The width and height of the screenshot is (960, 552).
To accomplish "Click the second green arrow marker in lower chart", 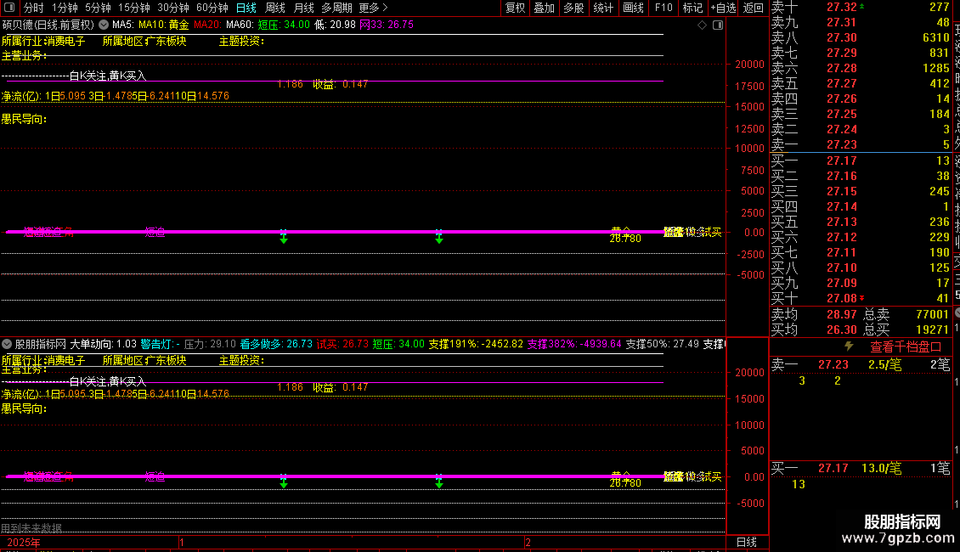I will click(439, 481).
